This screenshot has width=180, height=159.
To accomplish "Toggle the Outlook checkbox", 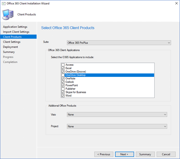I will (x=63, y=82).
